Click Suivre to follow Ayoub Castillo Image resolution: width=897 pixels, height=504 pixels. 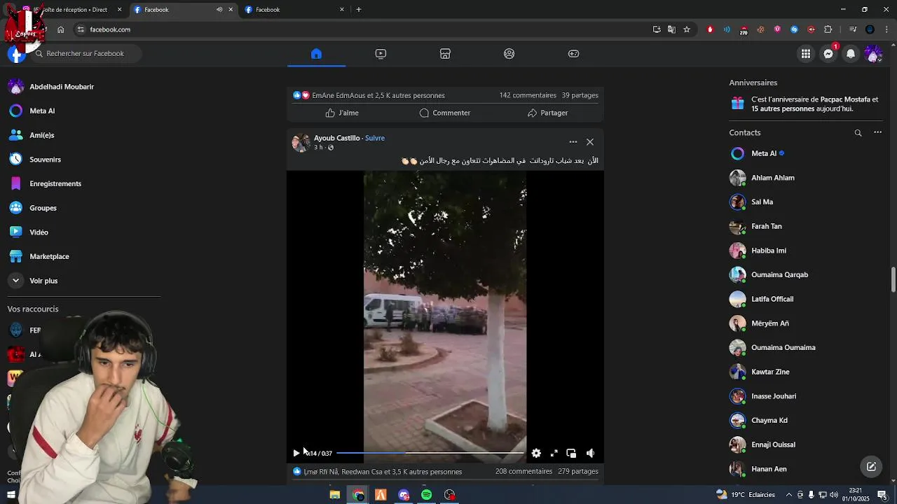click(x=375, y=138)
